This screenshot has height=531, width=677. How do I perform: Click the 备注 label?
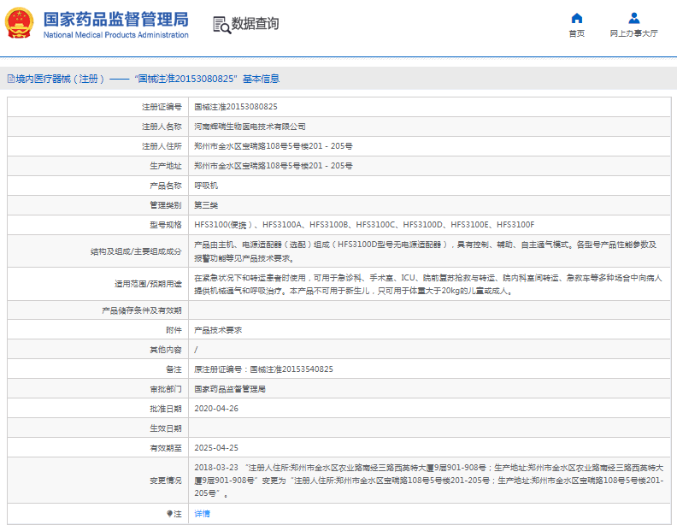(174, 369)
